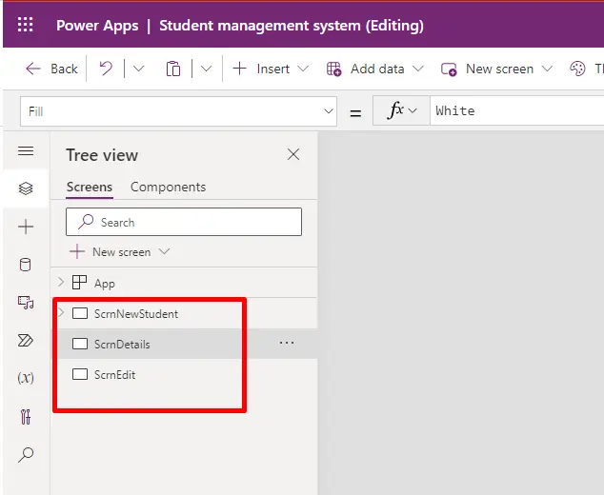Click the Tree view Search field
This screenshot has height=495, width=604.
tap(184, 222)
